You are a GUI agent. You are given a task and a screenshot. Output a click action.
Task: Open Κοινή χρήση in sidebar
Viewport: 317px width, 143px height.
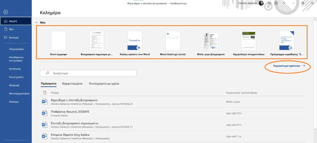tap(16, 77)
